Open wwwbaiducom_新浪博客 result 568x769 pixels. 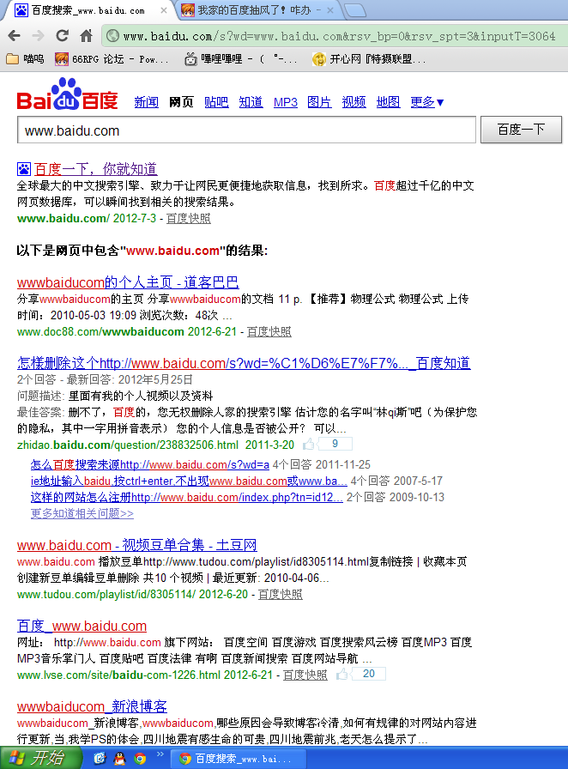pos(92,706)
